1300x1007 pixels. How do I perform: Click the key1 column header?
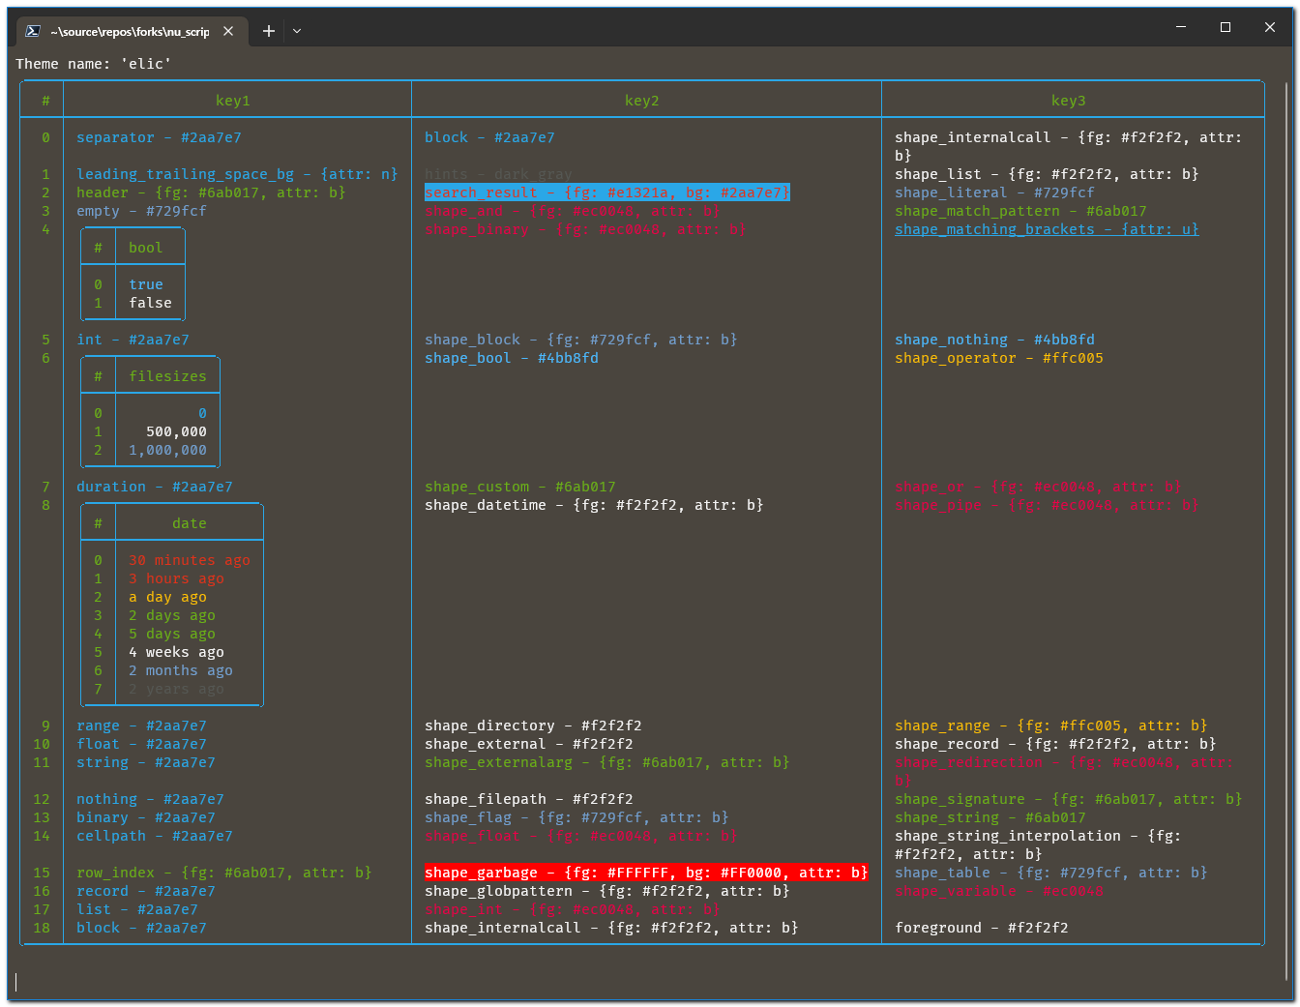233,101
